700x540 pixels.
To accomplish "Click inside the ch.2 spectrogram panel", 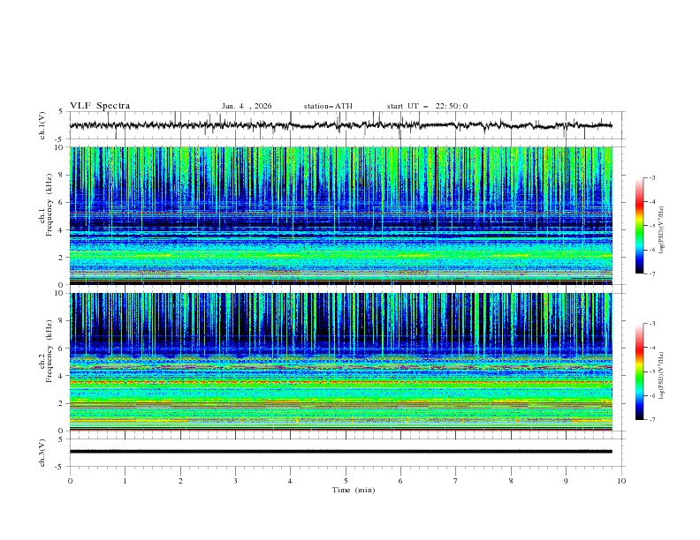I will tap(341, 362).
